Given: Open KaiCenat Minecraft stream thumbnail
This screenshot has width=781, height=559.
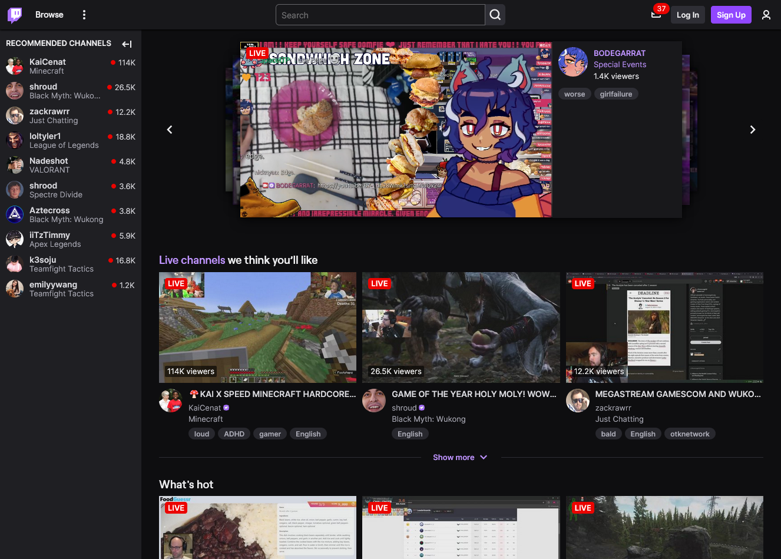Looking at the screenshot, I should tap(257, 328).
